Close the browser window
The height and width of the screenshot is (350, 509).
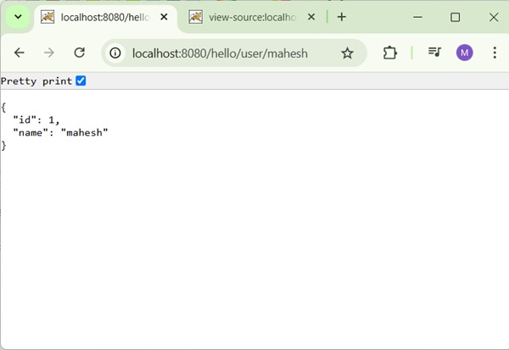tap(494, 17)
